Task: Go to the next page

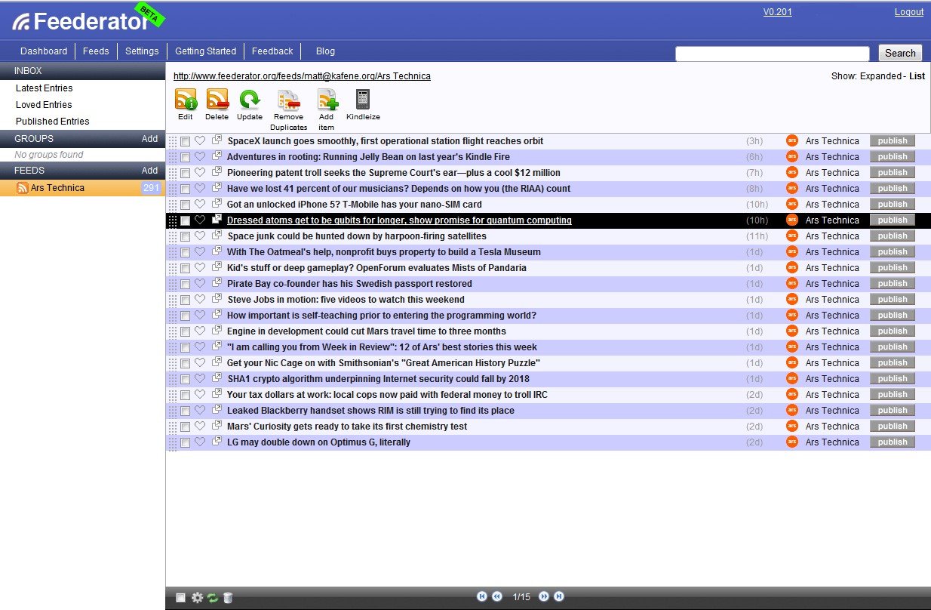Action: tap(544, 596)
